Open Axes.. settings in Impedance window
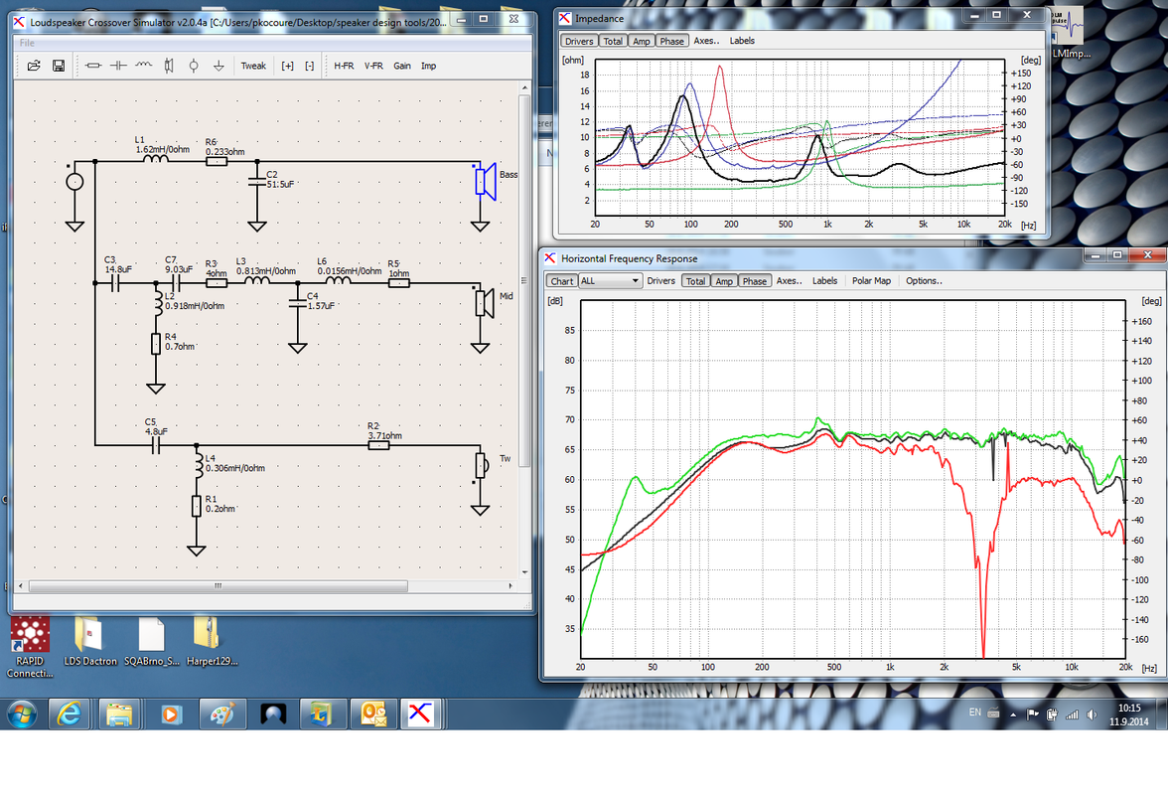 click(706, 41)
